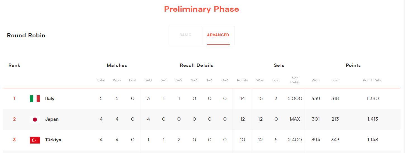This screenshot has width=405, height=153.
Task: Click the Round Robin title
Action: click(x=26, y=36)
